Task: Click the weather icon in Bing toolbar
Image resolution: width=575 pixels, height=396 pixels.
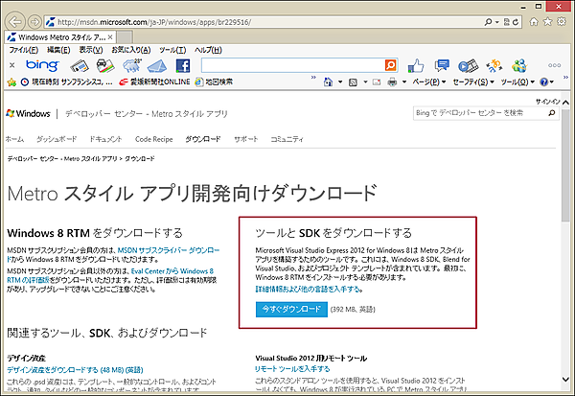Action: [128, 65]
